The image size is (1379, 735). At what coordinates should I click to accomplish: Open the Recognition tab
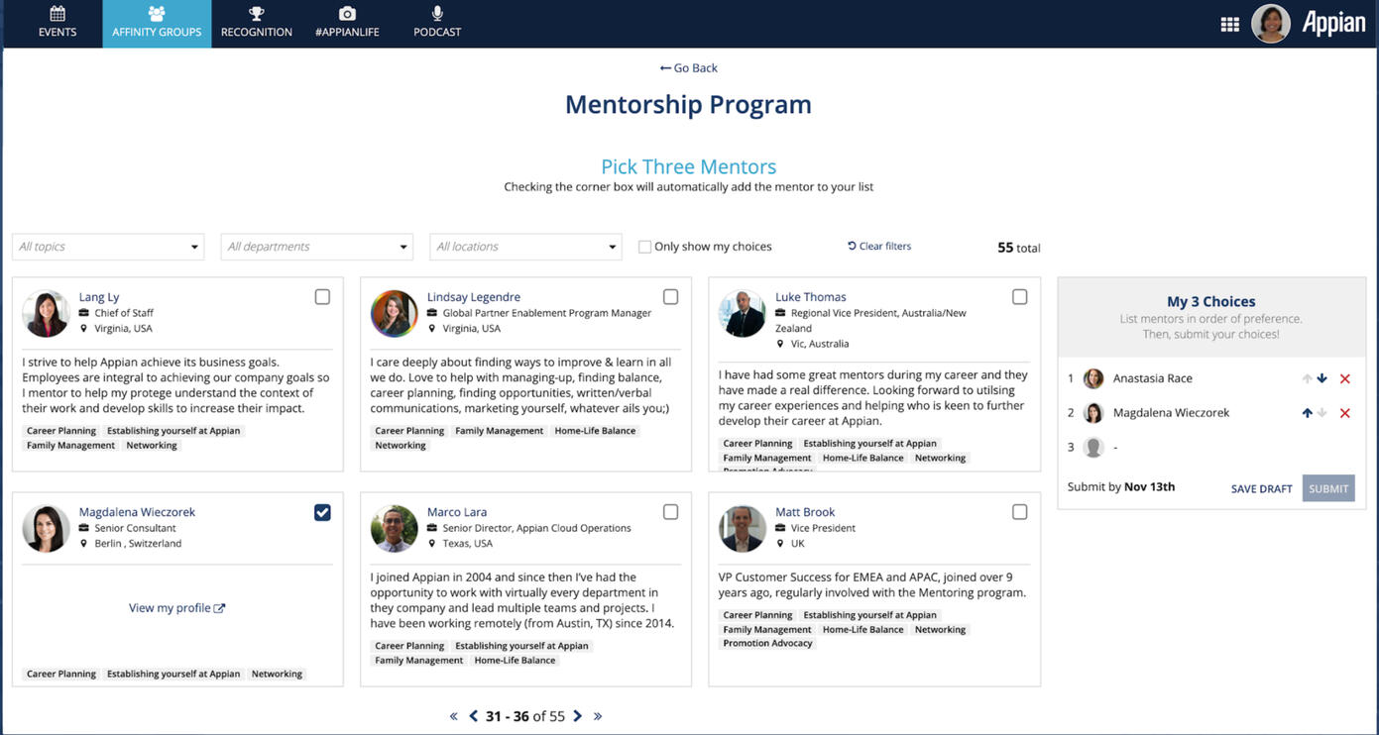pyautogui.click(x=256, y=23)
